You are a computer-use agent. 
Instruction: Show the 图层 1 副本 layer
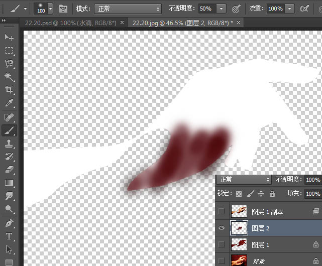(222, 211)
